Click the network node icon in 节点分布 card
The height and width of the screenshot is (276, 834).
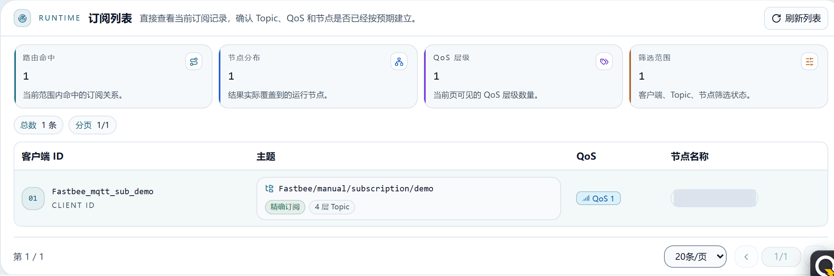pyautogui.click(x=399, y=62)
